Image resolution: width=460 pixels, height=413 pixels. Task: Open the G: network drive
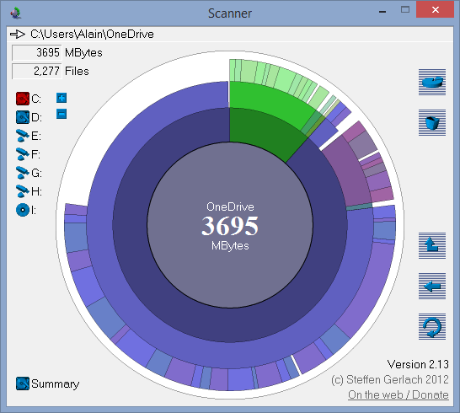click(22, 173)
